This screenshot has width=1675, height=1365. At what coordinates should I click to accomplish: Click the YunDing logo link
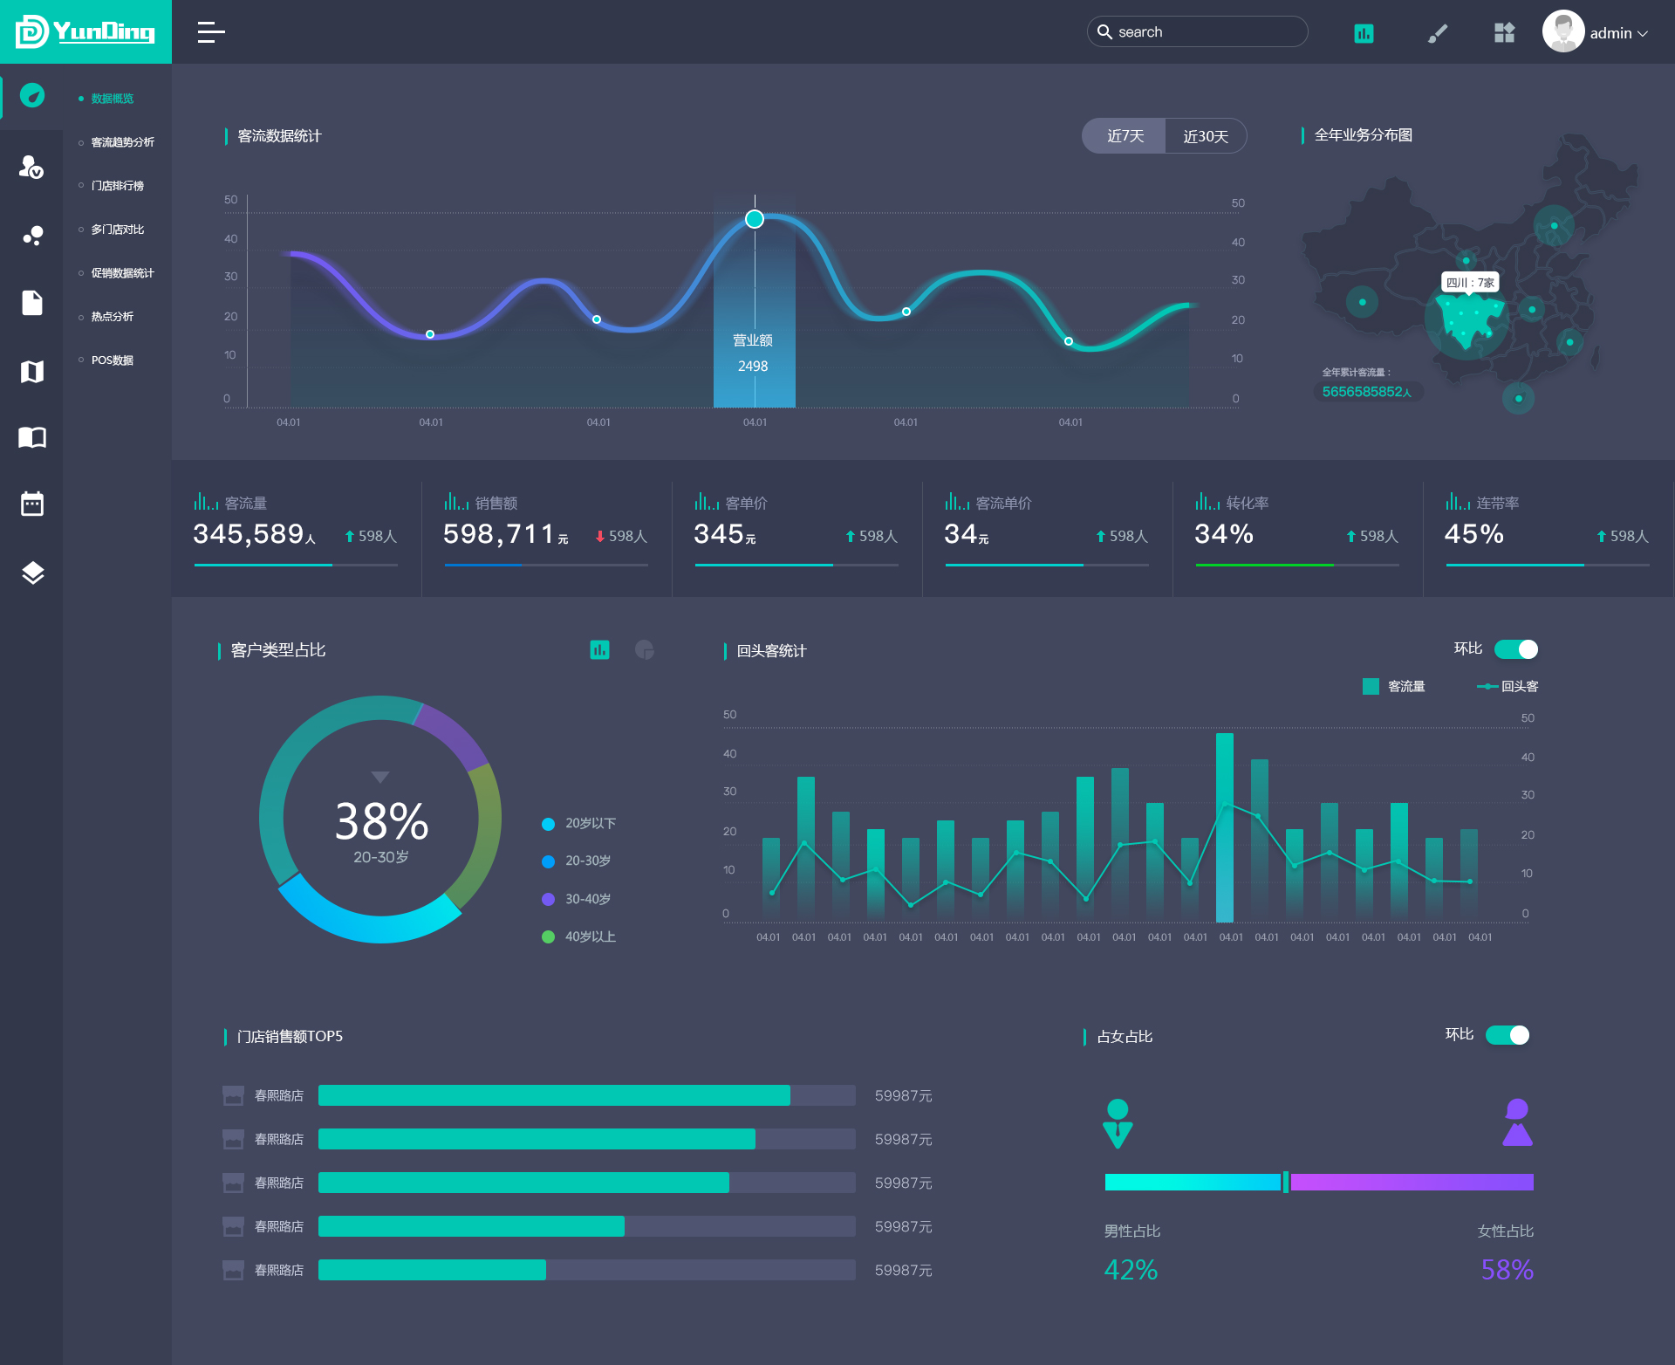click(85, 32)
